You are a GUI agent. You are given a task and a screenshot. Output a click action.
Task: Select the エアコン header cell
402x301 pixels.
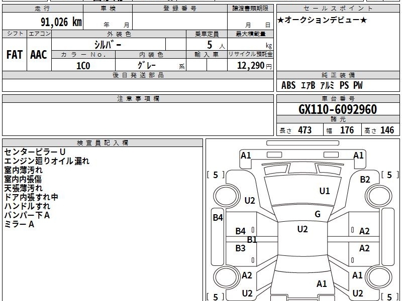(39, 34)
